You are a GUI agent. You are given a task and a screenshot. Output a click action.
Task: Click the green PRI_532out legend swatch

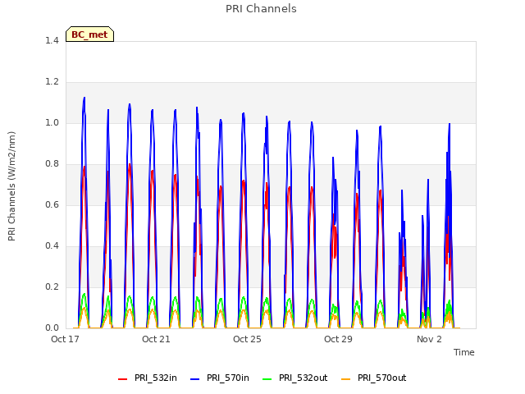[x=267, y=378]
